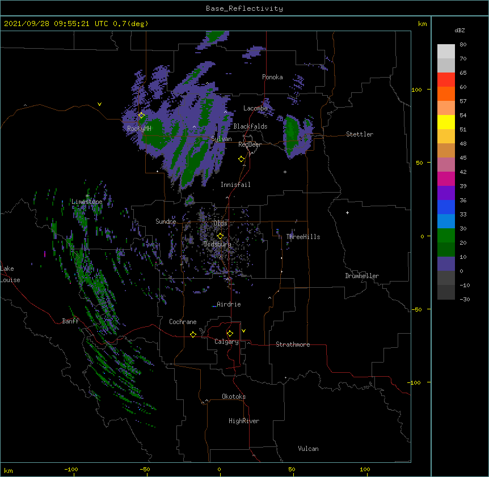The height and width of the screenshot is (477, 489).
Task: Click the Cochrane label
Action: point(183,322)
